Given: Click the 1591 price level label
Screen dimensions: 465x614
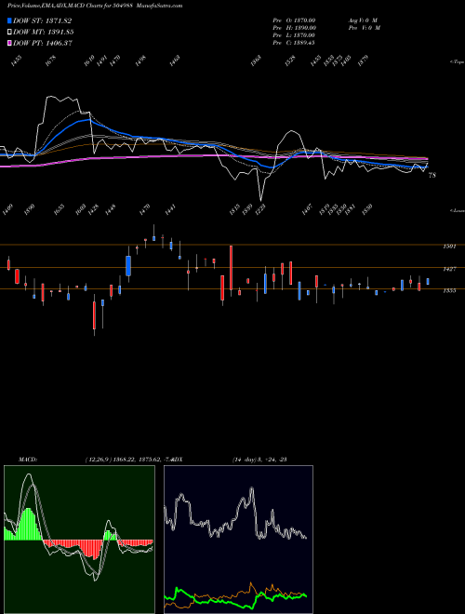Looking at the screenshot, I should click(x=449, y=247).
